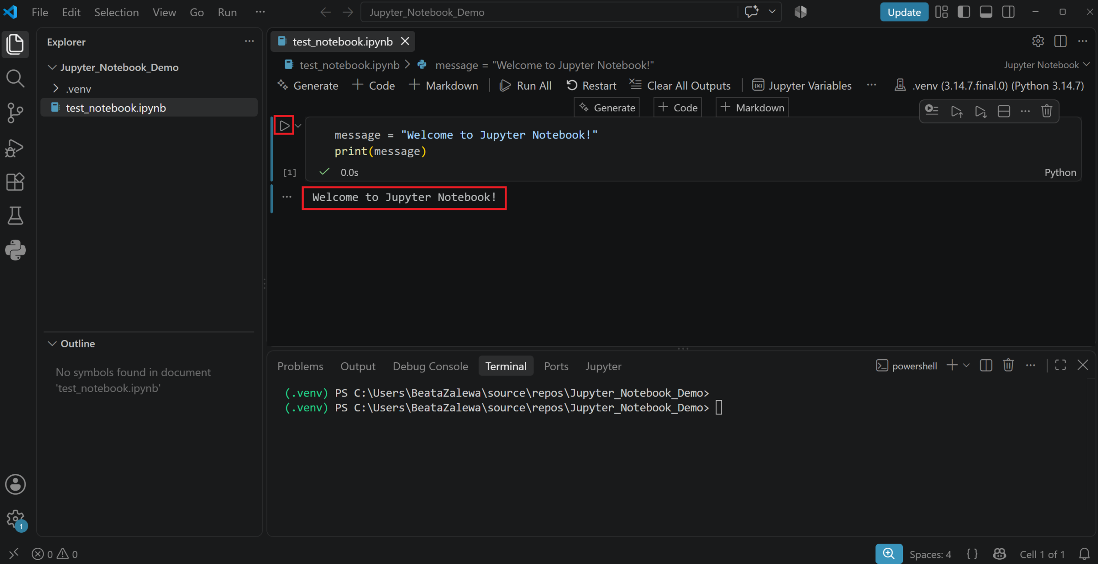The height and width of the screenshot is (564, 1098).
Task: Open Run and Debug view icon
Action: [x=15, y=148]
